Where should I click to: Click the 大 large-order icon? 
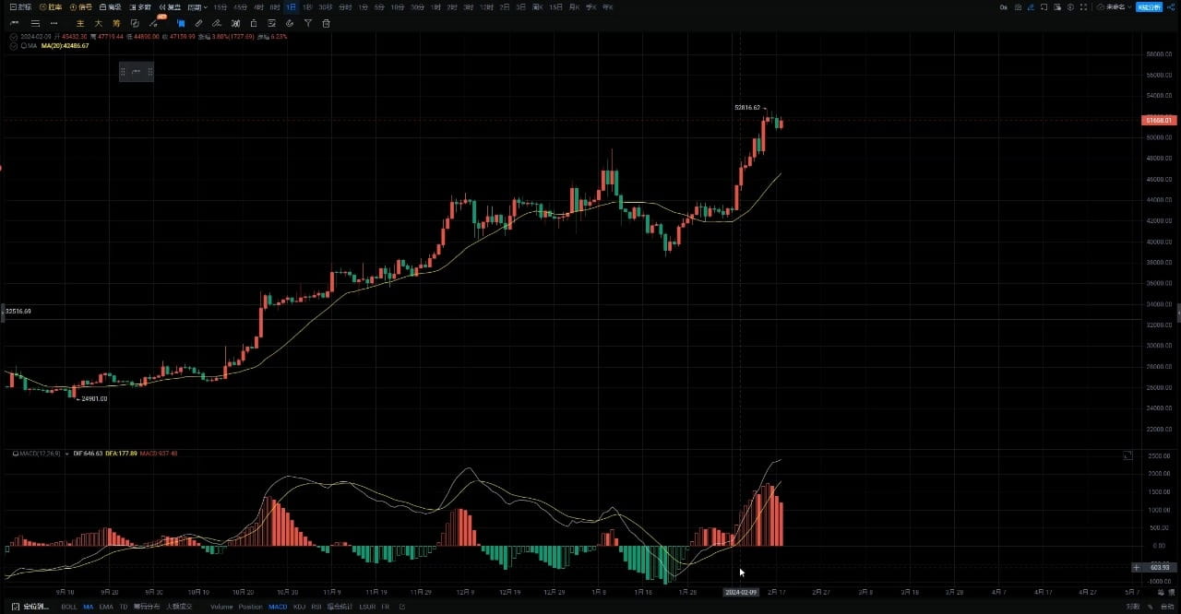click(x=98, y=23)
